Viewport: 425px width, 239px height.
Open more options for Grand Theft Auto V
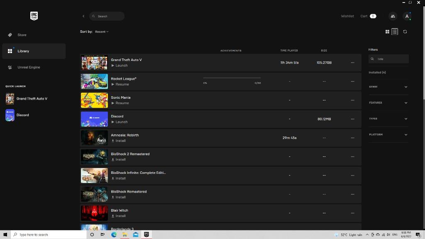pos(352,63)
